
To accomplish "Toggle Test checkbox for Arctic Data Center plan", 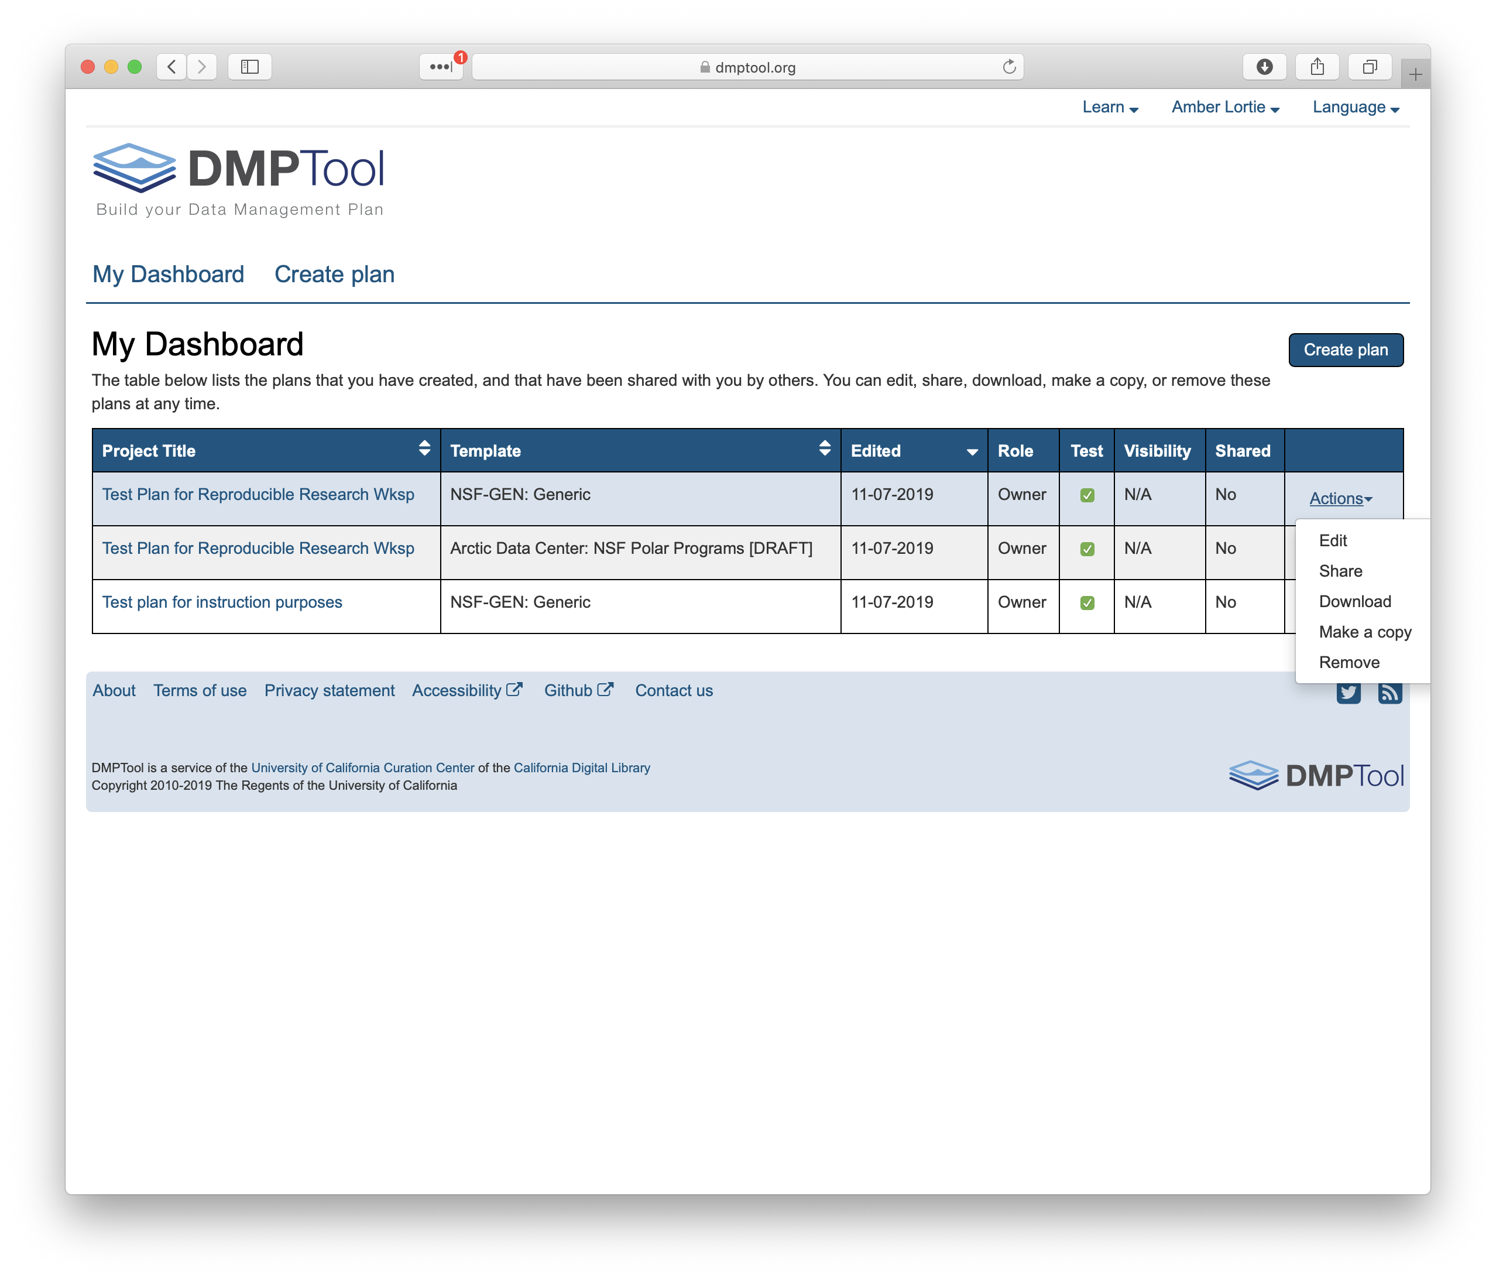I will (x=1087, y=549).
